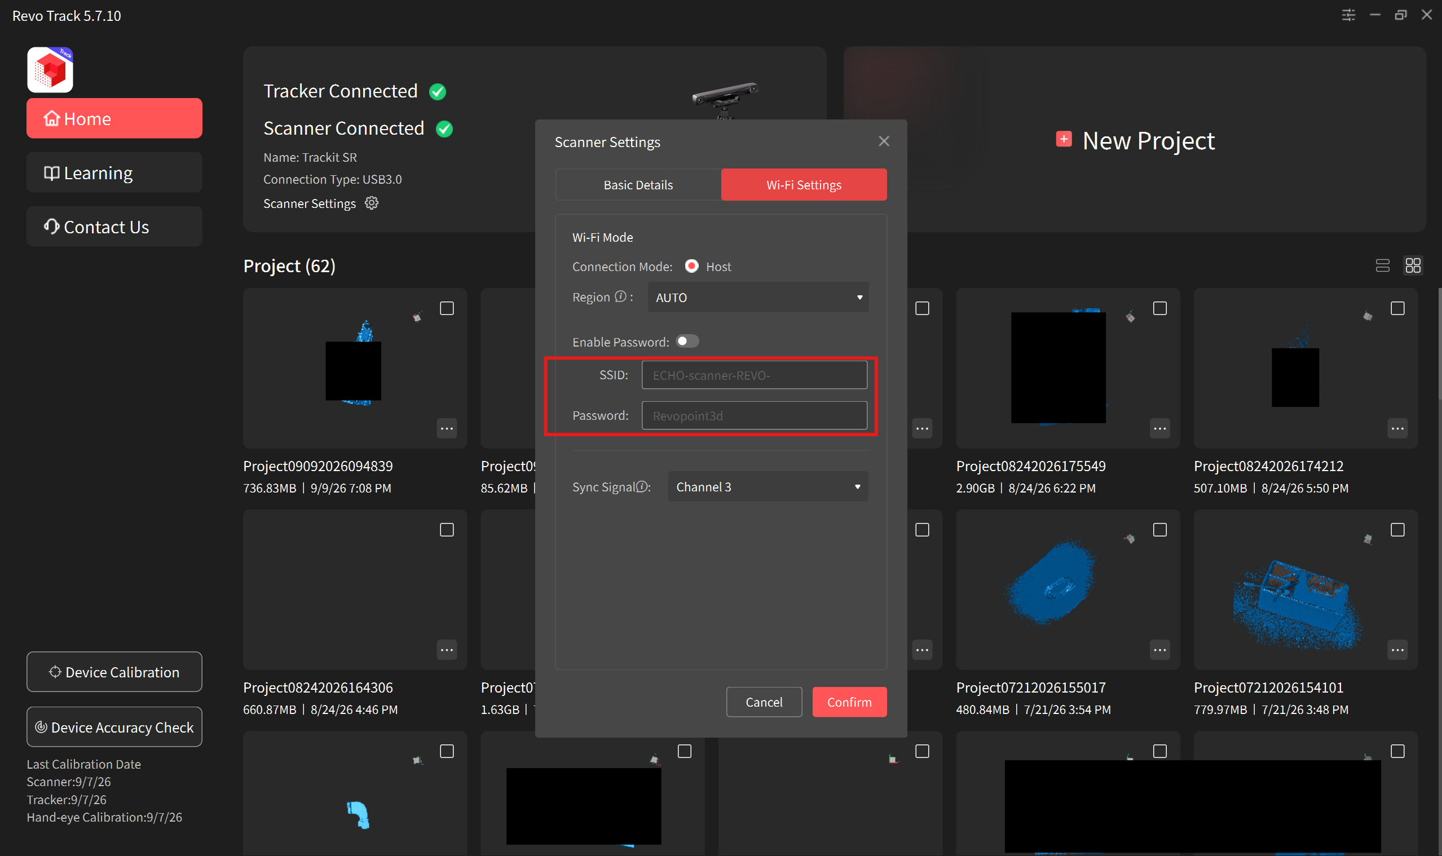Open more options for Project09092026094839
This screenshot has height=856, width=1442.
coord(447,429)
